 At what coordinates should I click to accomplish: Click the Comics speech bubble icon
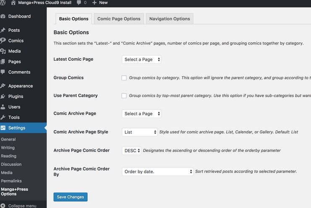click(x=3, y=41)
